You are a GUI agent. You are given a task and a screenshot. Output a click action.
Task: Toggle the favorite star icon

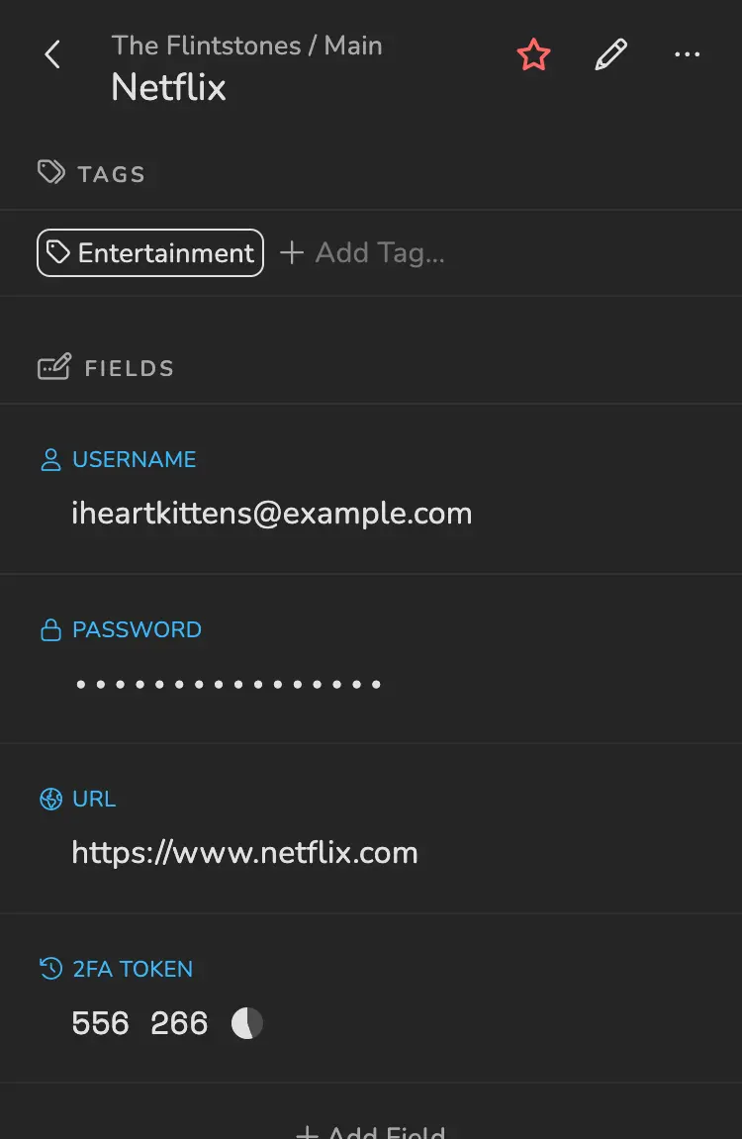(x=533, y=55)
